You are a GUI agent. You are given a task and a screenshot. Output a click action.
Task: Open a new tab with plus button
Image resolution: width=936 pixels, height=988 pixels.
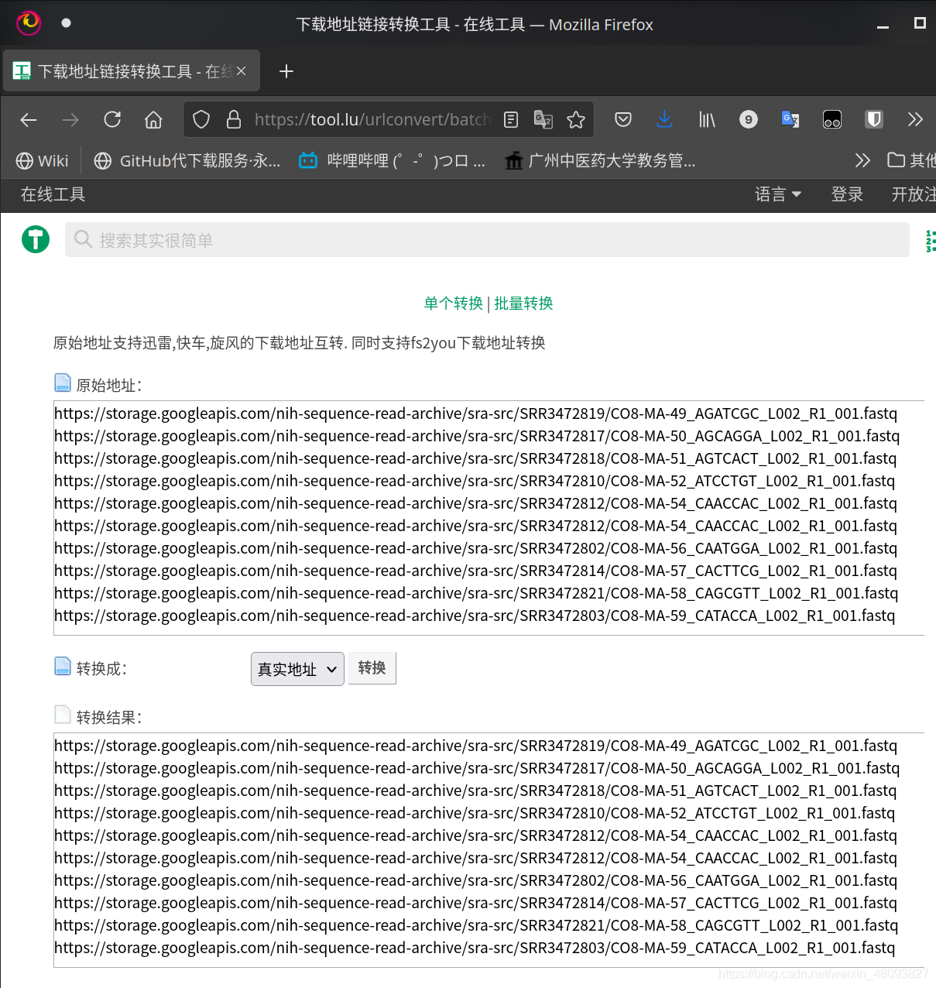point(286,71)
